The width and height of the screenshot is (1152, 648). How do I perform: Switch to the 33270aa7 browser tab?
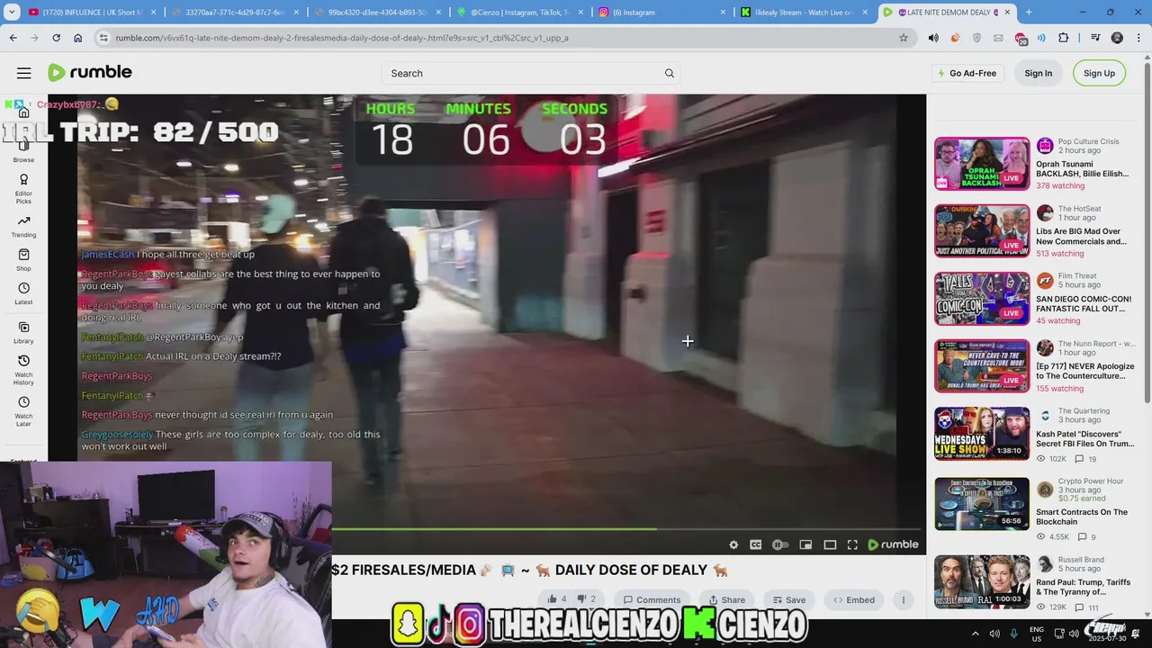click(237, 13)
